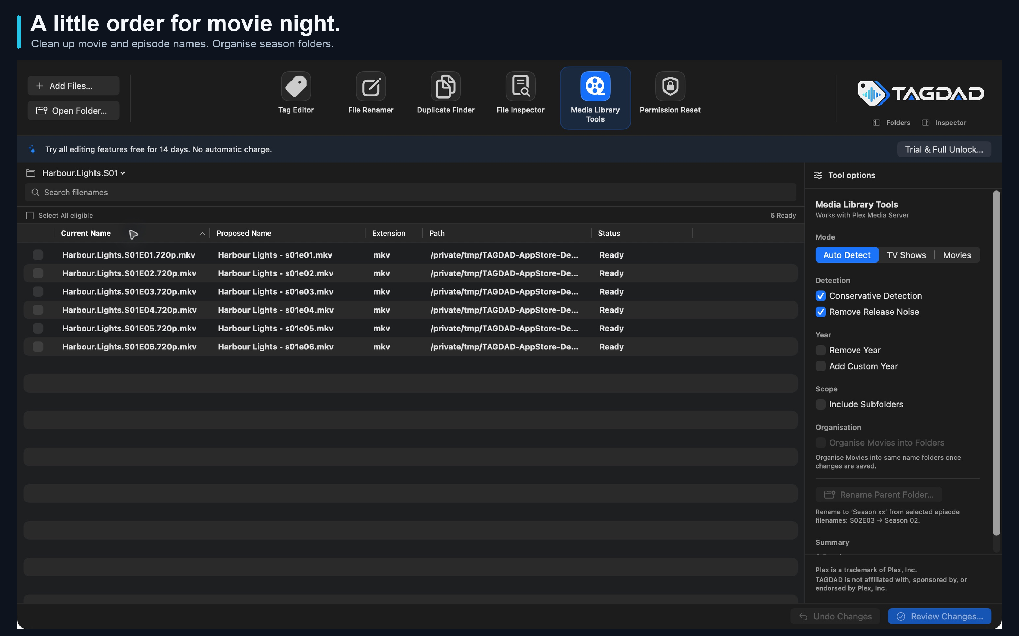Toggle the Current Name sort arrow
The image size is (1019, 636).
tap(202, 234)
